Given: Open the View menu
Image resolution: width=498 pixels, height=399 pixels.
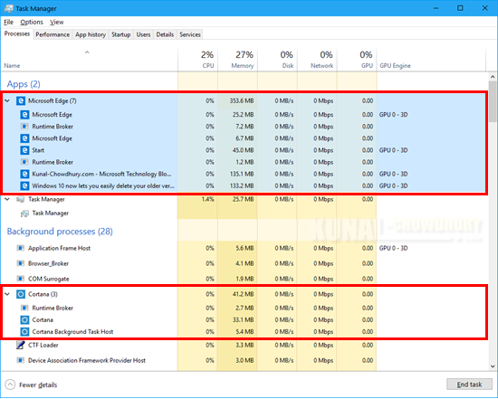Looking at the screenshot, I should coord(57,23).
